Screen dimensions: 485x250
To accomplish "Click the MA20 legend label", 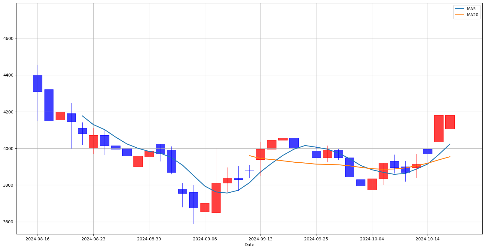I will point(472,15).
